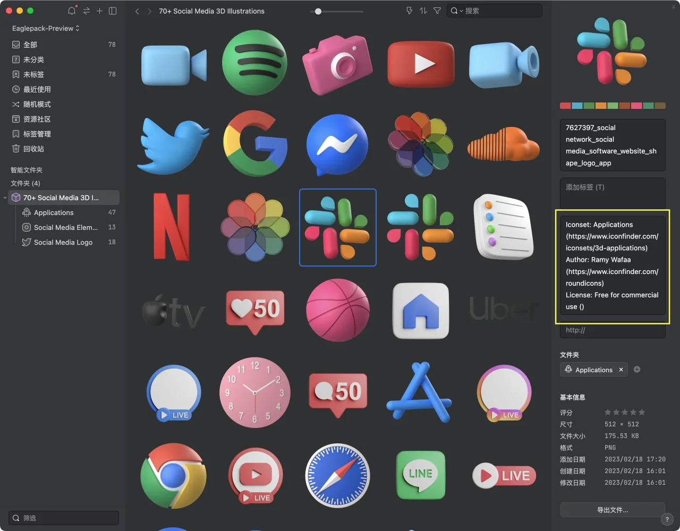Select the pink clock icon thumbnail
This screenshot has height=531, width=680.
tap(255, 392)
